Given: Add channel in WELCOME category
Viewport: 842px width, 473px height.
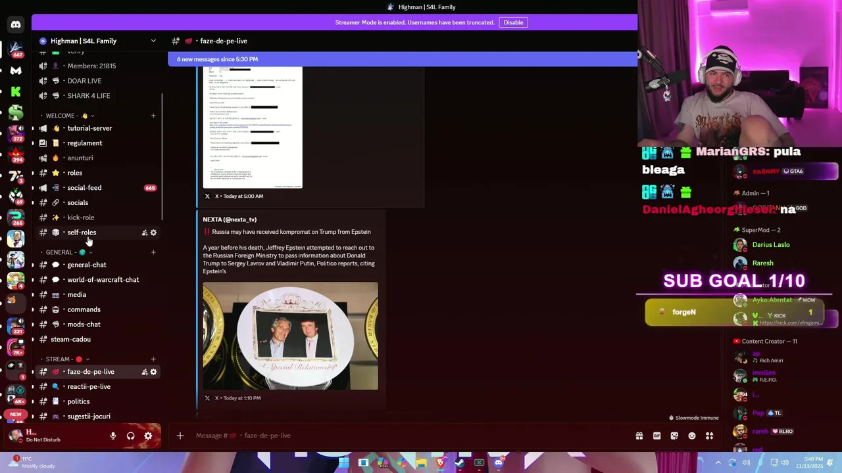Looking at the screenshot, I should click(x=153, y=116).
